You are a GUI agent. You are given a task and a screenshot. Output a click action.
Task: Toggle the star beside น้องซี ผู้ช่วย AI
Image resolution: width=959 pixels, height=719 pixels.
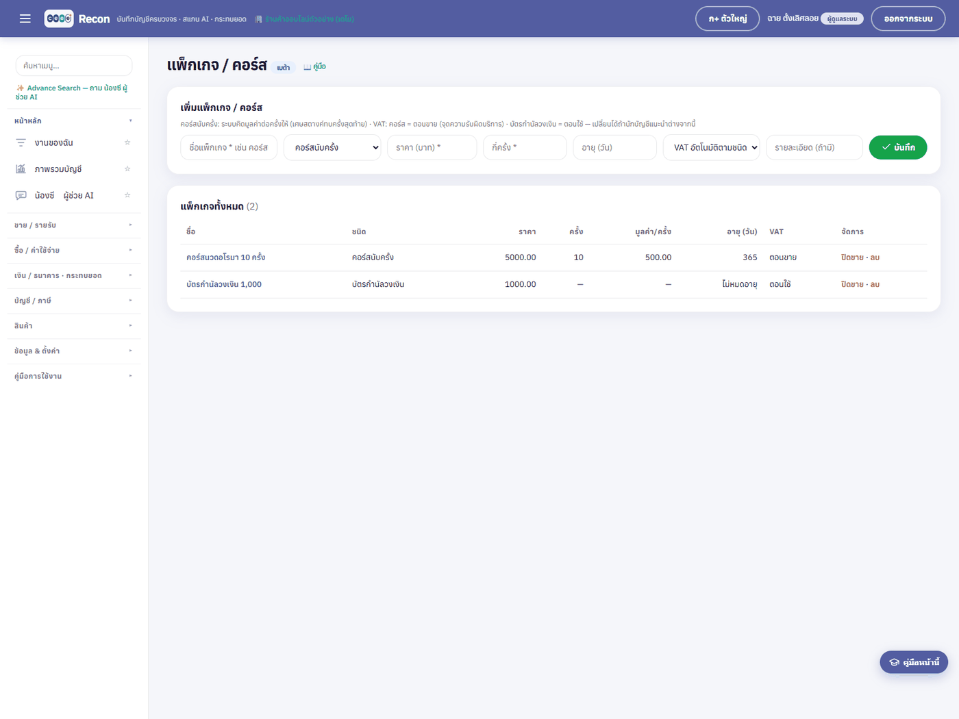click(127, 195)
